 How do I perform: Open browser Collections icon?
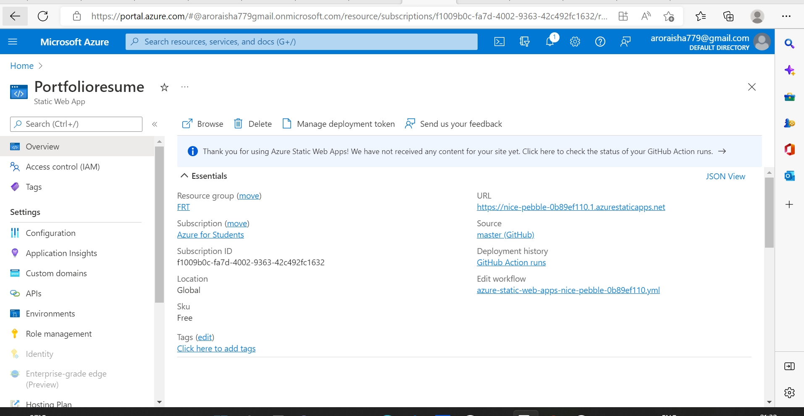[x=728, y=16]
